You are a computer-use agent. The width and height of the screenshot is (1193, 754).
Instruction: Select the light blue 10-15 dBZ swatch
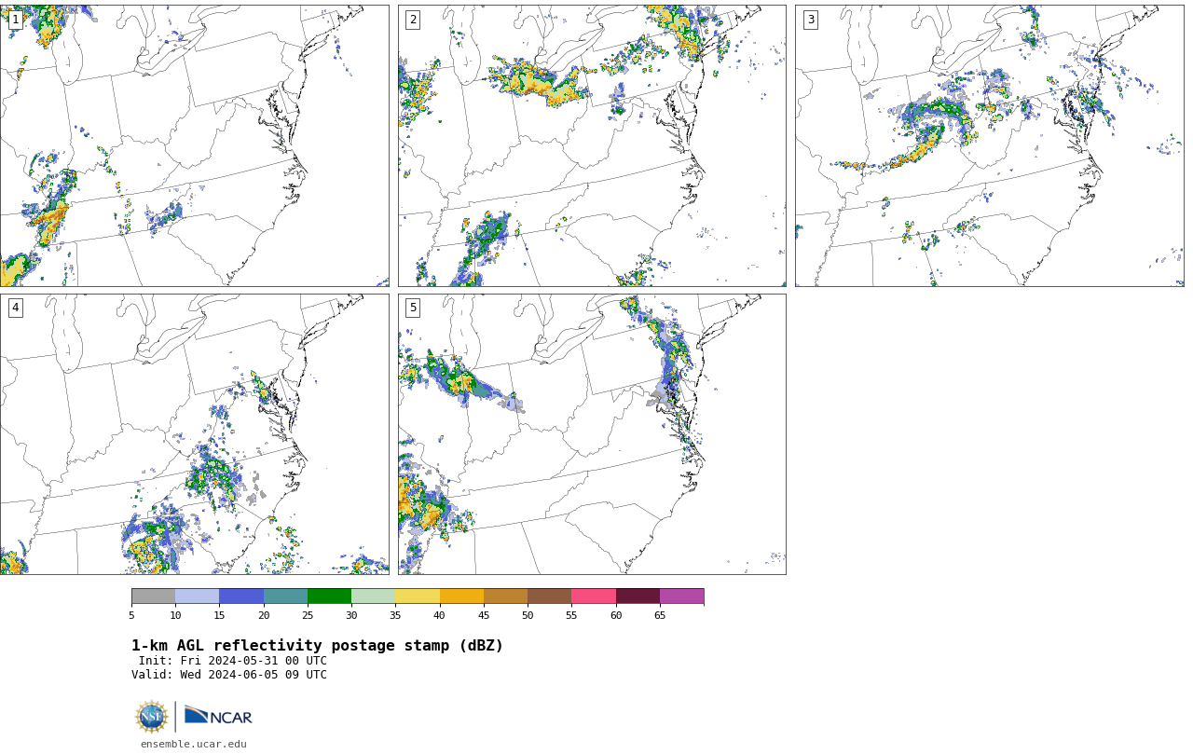point(198,596)
